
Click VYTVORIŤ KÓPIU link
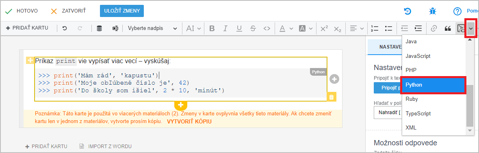(x=189, y=121)
